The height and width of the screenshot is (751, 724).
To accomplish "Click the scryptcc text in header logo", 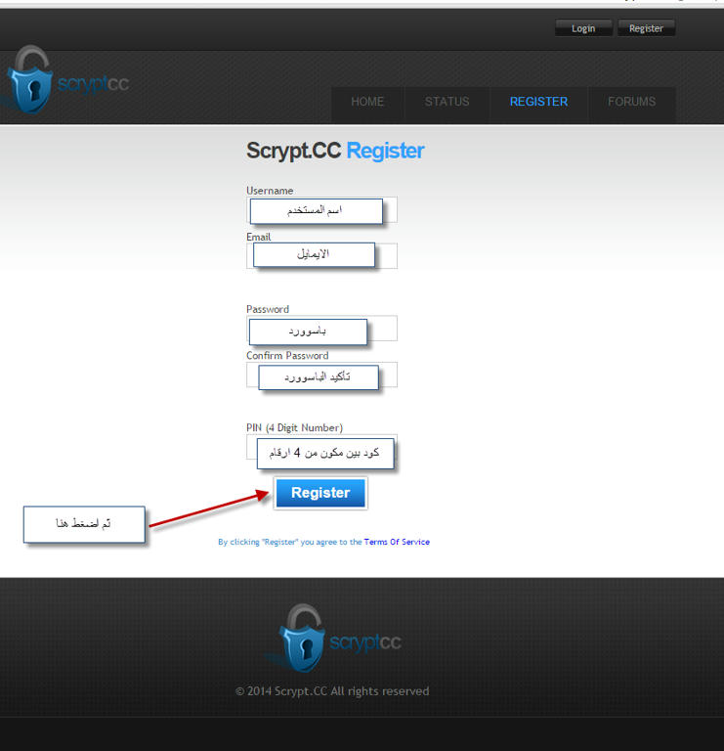I will click(x=93, y=84).
